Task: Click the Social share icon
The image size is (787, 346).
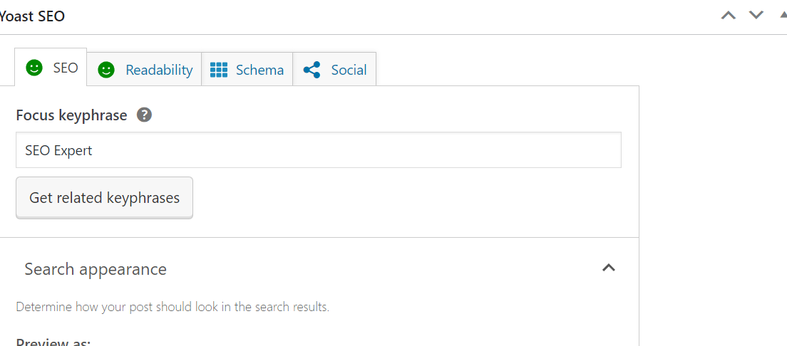Action: 312,70
